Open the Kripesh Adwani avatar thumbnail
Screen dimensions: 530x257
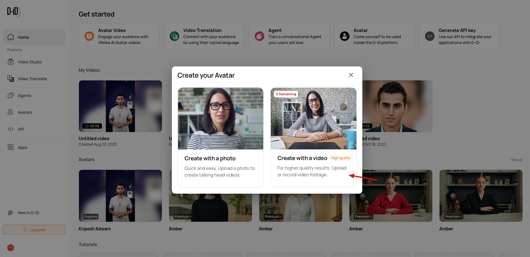pos(120,196)
